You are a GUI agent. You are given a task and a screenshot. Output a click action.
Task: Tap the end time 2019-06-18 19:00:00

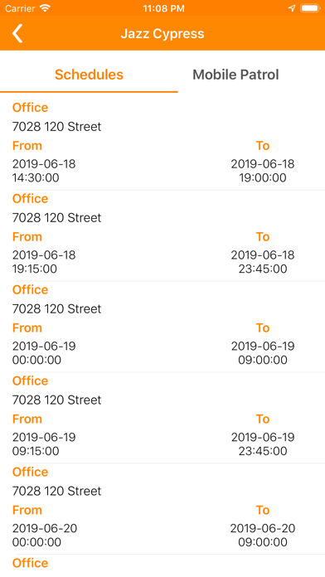click(x=263, y=171)
